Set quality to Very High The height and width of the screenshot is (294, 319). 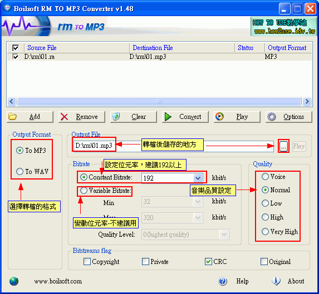click(266, 231)
